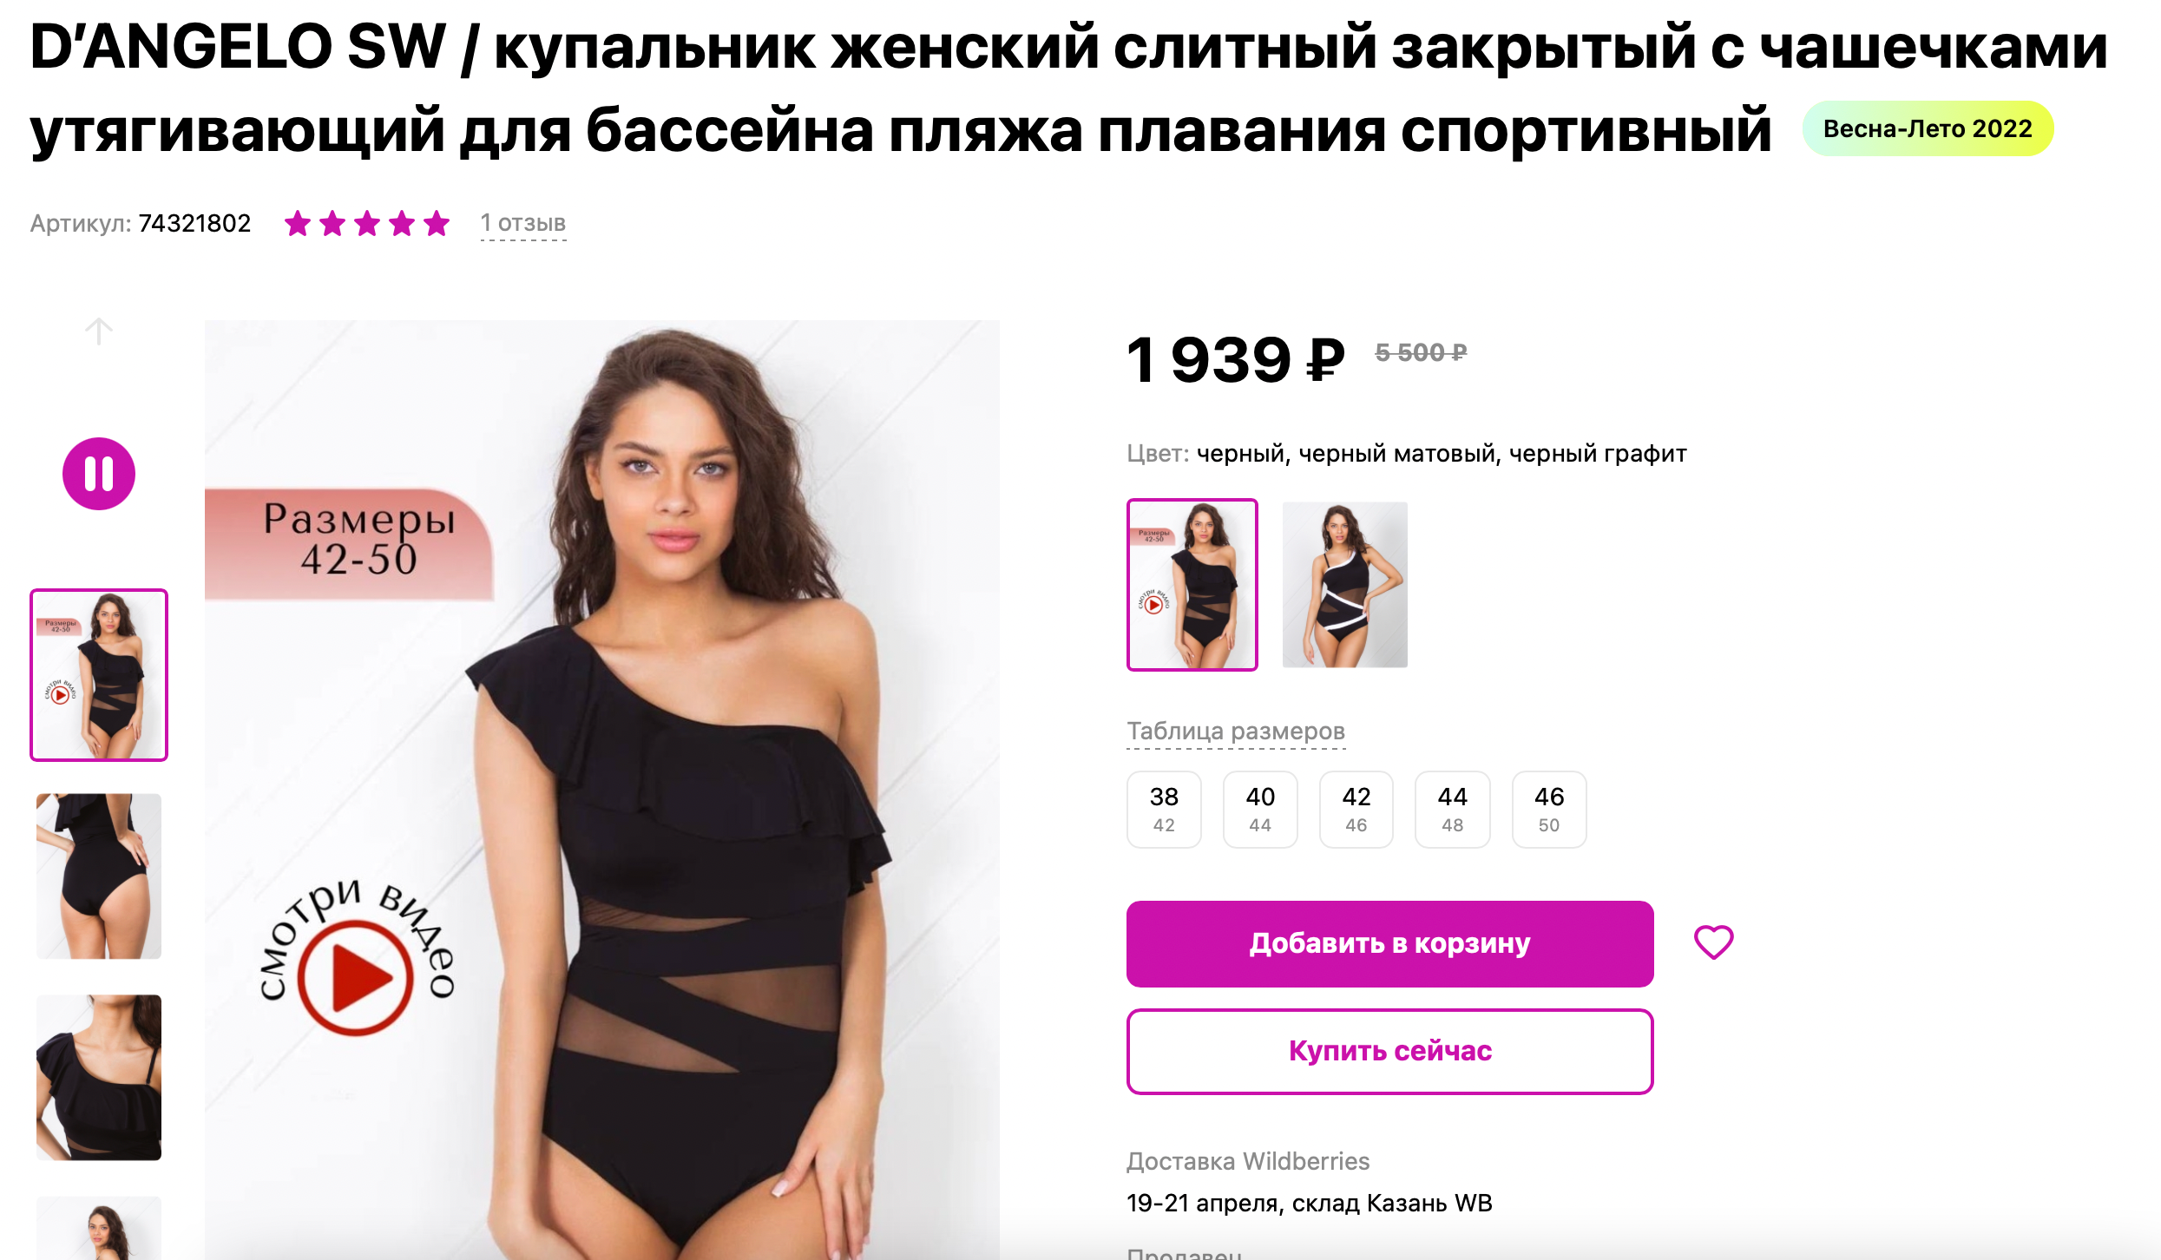The image size is (2161, 1260).
Task: Click the heart icon to add to favorites
Action: pos(1714,942)
